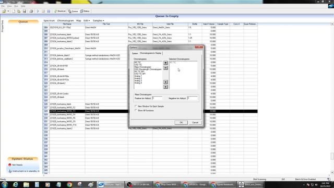Click the File Name column header

(x=67, y=24)
